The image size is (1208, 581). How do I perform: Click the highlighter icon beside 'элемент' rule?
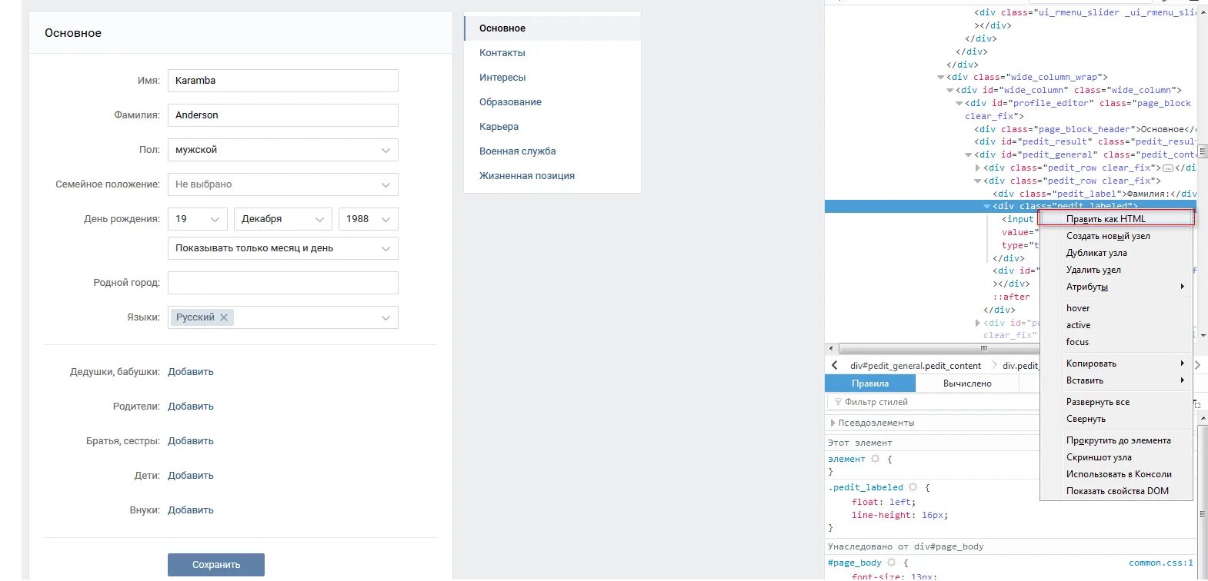875,459
